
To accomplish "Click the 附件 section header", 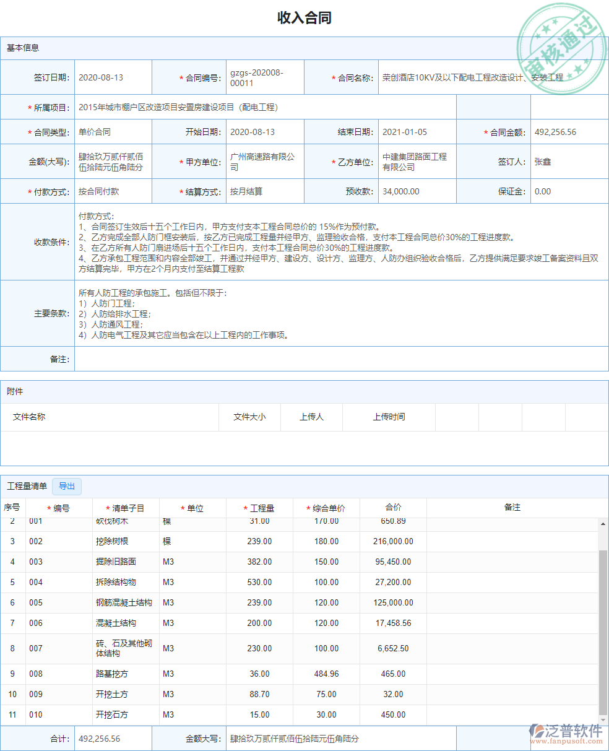I will (15, 391).
